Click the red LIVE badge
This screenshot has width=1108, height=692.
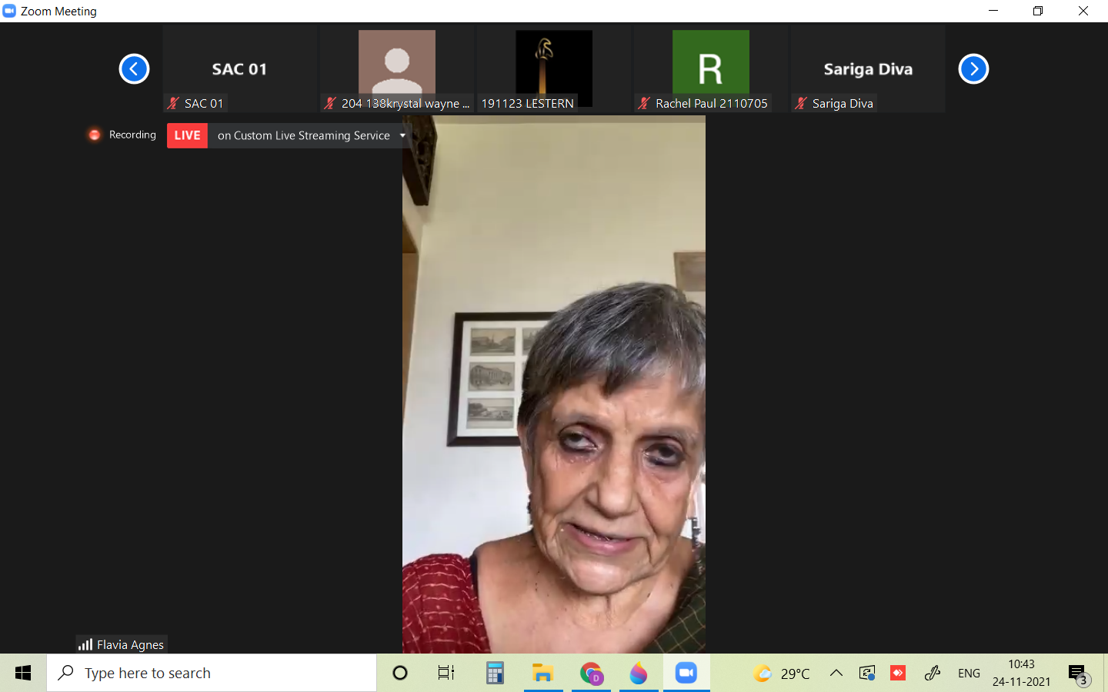187,135
